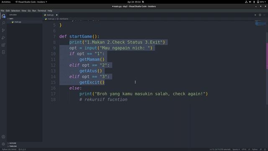This screenshot has width=268, height=151.
Task: Open the View menu
Action: point(24,10)
